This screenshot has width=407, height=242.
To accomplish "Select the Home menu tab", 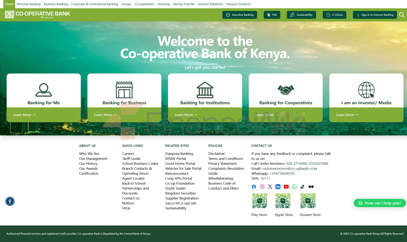I will click(x=9, y=4).
